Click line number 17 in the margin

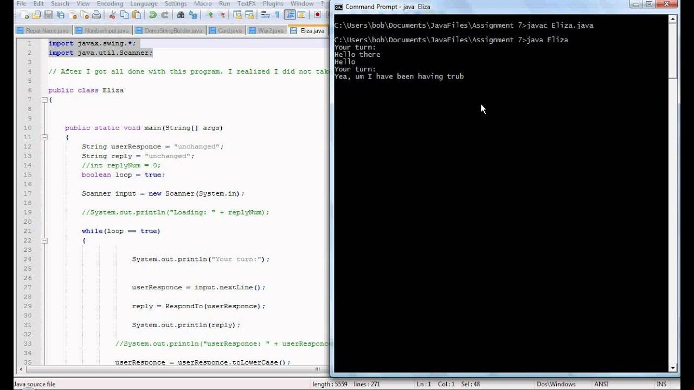[28, 193]
